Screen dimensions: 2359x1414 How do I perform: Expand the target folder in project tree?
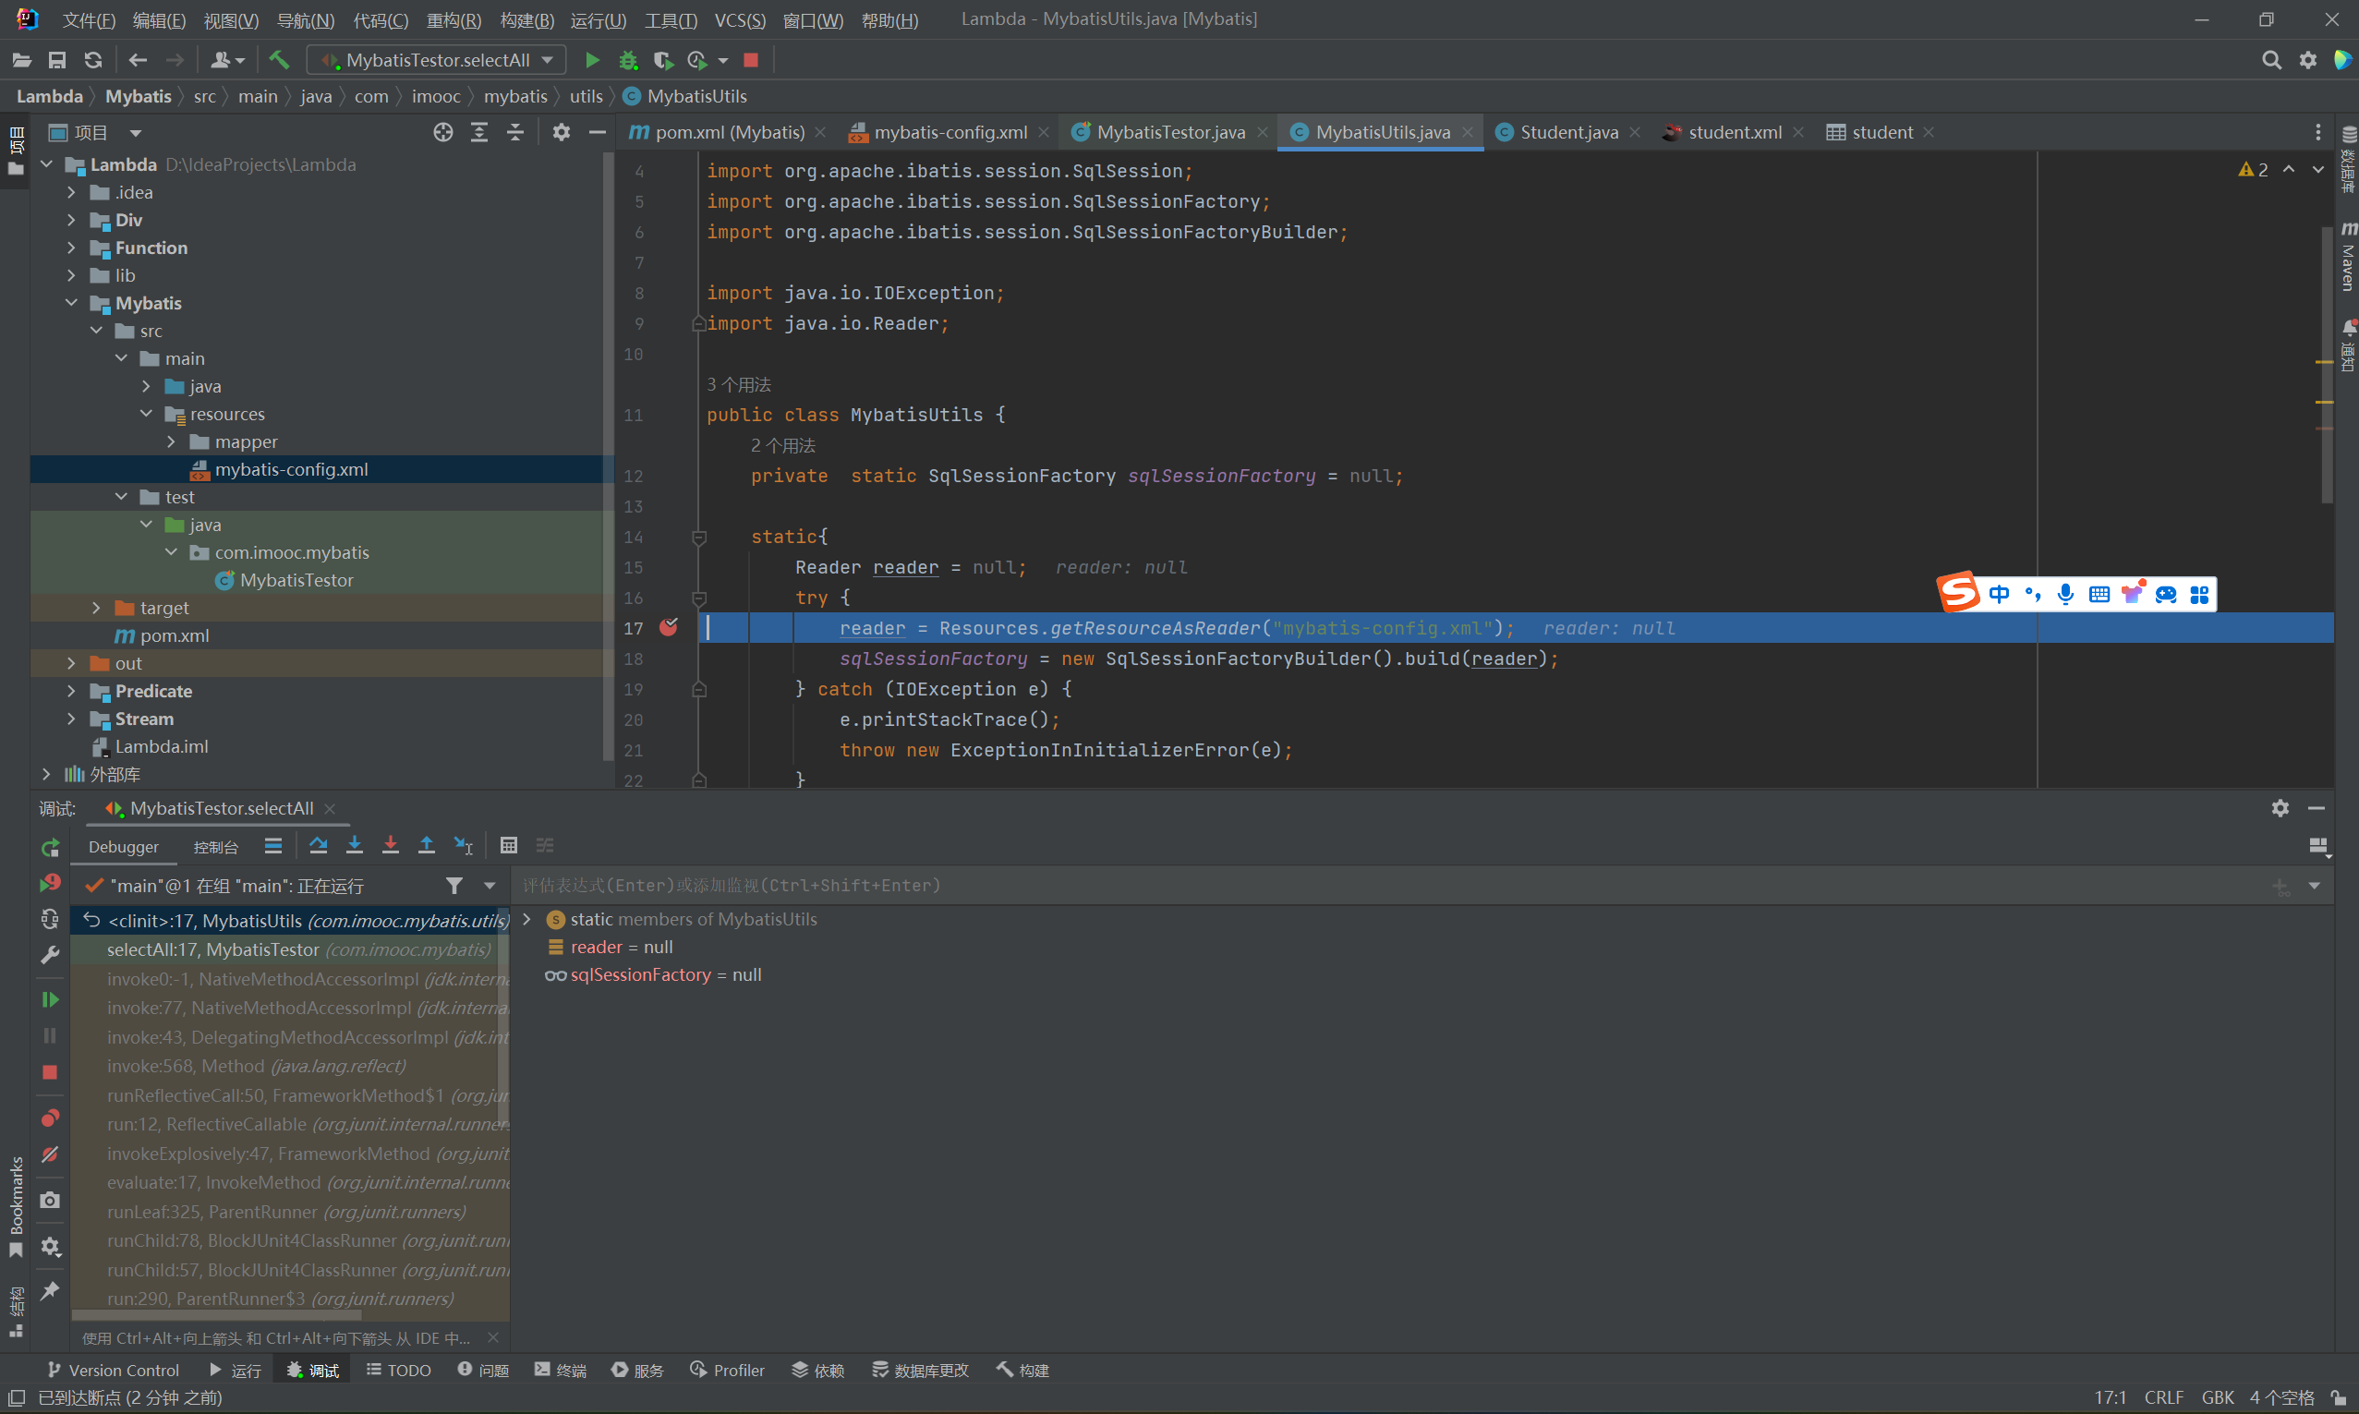96,608
